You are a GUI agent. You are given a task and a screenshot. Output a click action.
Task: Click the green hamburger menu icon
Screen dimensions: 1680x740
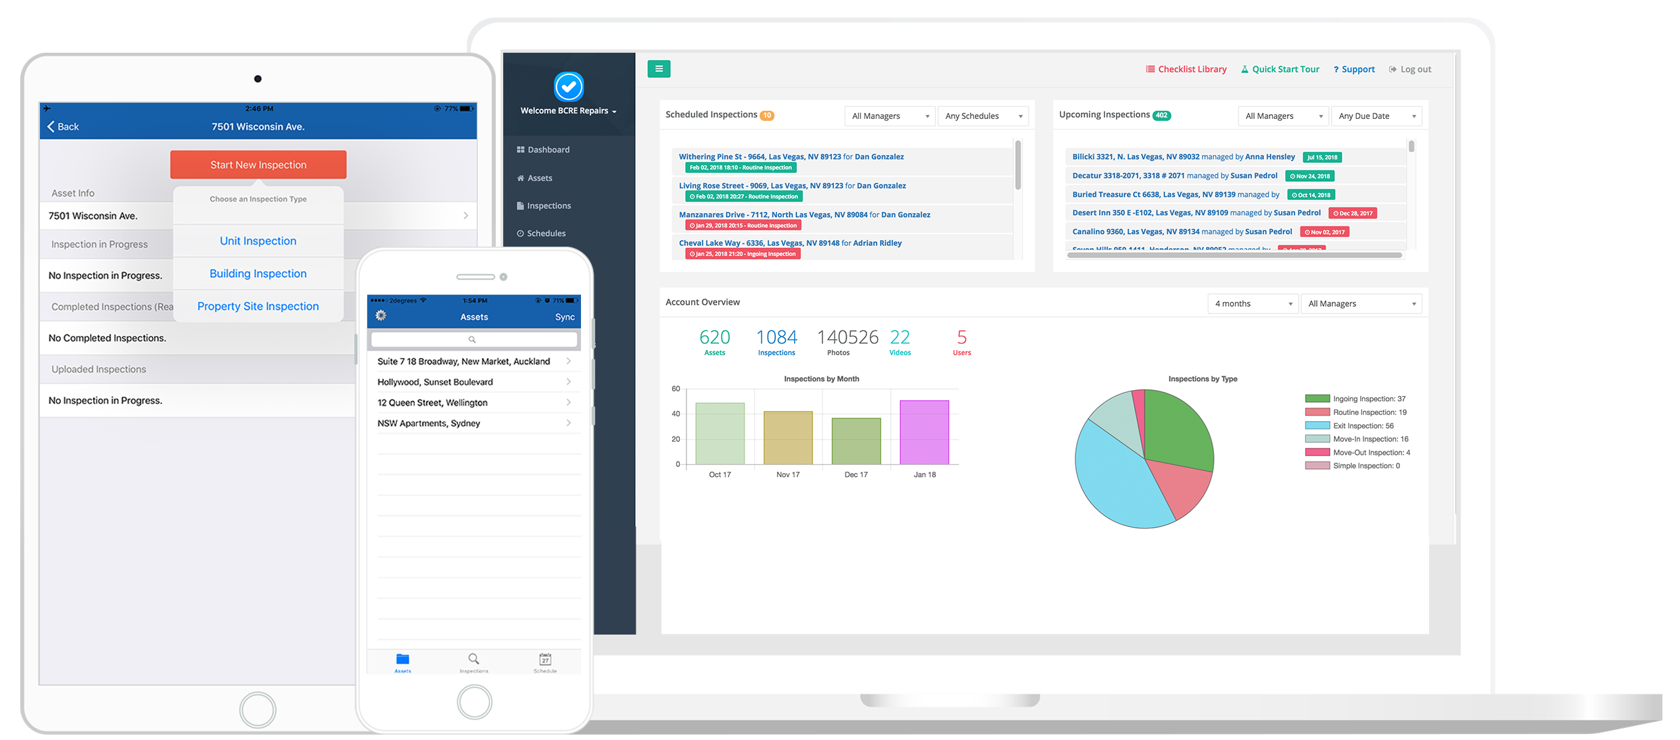coord(659,69)
